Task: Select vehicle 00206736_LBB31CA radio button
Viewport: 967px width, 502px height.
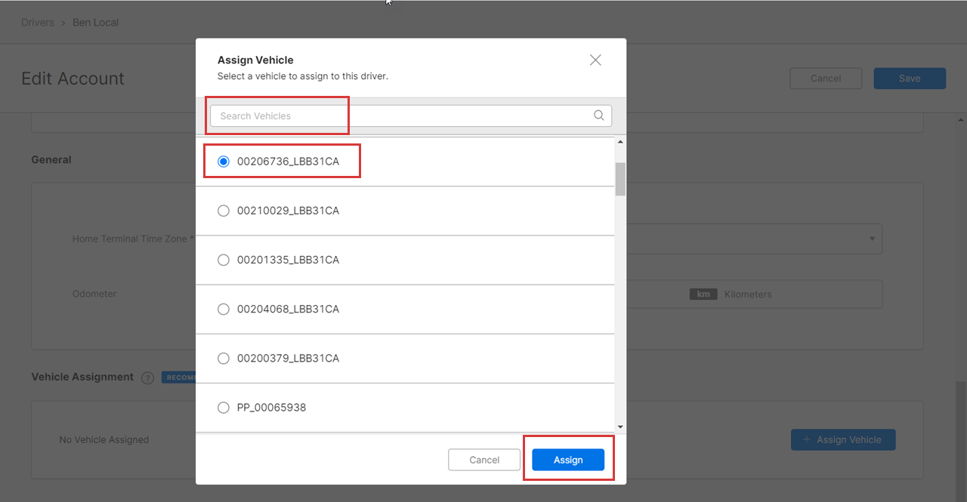Action: point(224,162)
